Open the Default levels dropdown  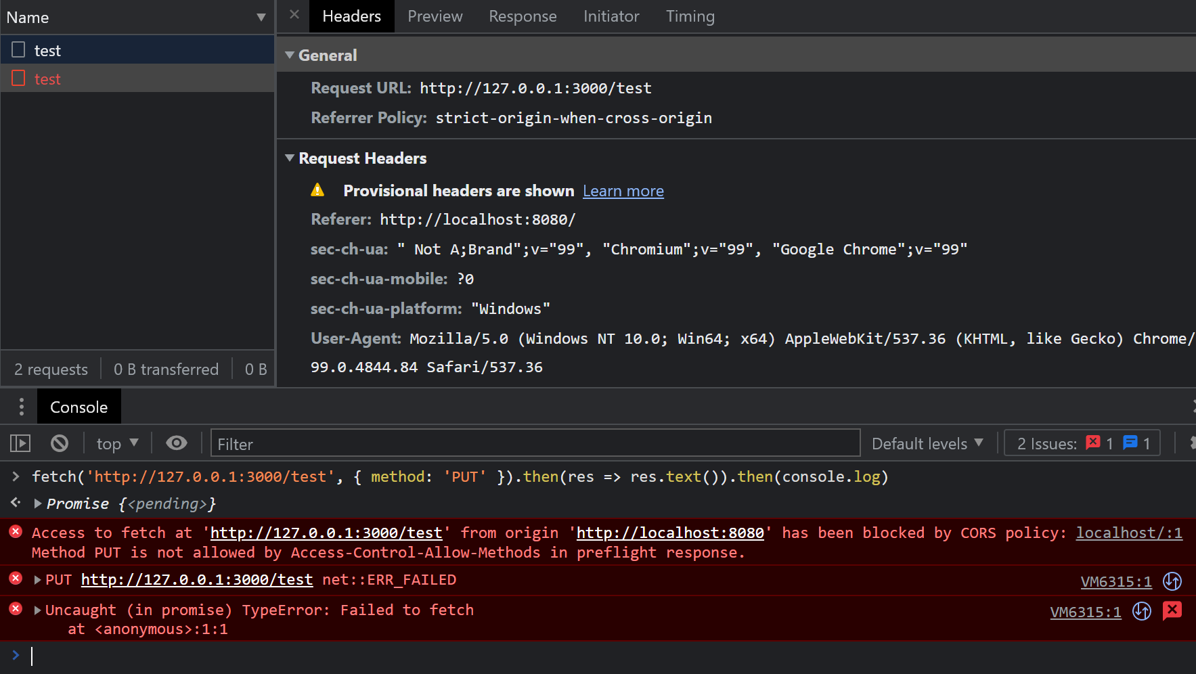927,443
